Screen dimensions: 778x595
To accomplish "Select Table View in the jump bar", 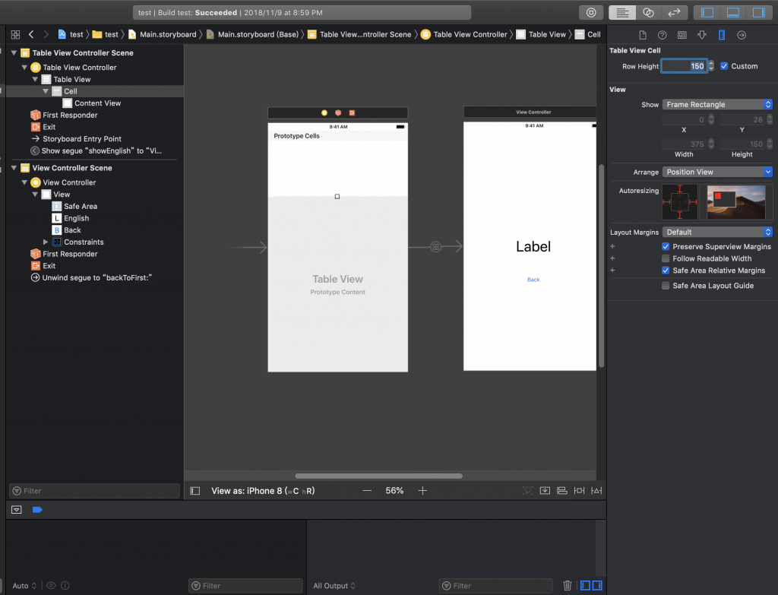I will pyautogui.click(x=541, y=34).
